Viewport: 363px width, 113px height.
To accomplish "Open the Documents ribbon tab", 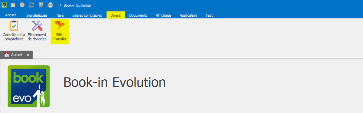I will (138, 15).
